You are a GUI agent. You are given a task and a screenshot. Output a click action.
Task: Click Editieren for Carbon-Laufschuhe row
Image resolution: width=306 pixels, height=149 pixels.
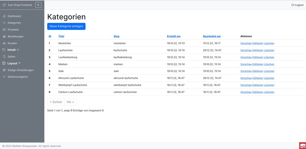pos(258,92)
